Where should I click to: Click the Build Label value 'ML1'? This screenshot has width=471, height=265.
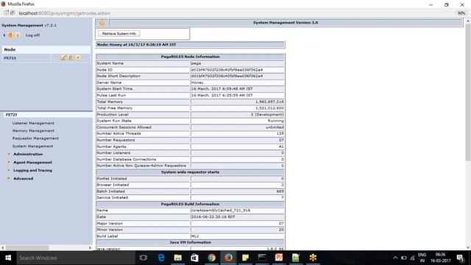pos(195,236)
